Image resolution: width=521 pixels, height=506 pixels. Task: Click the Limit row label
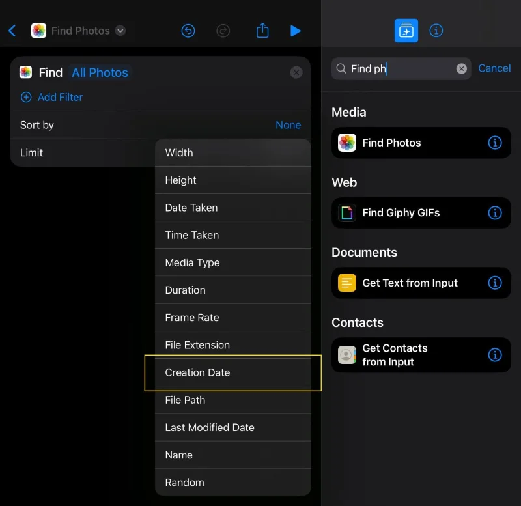[31, 152]
